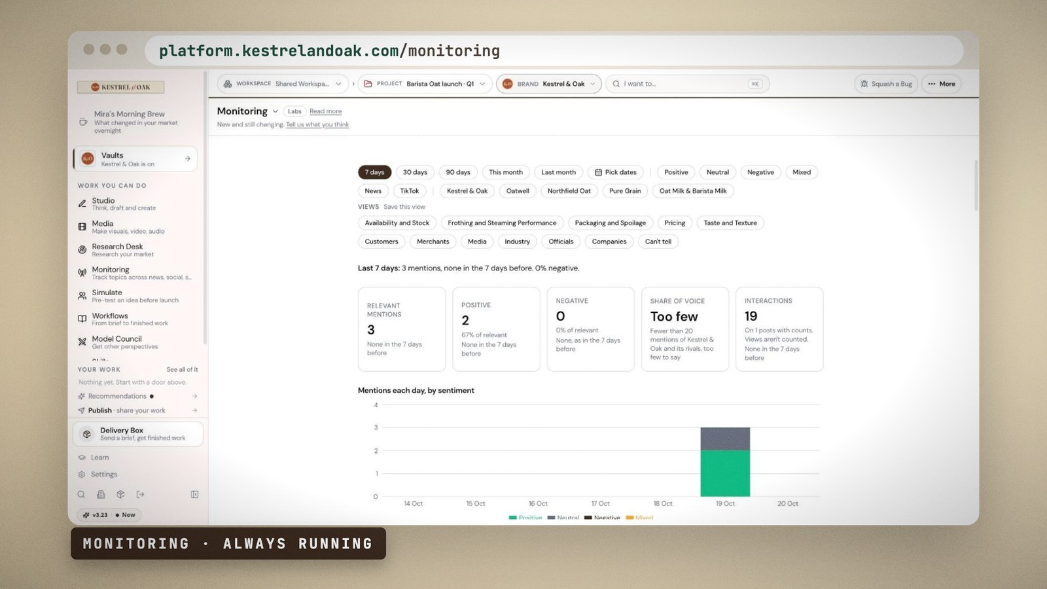Open the Model Council icon
Viewport: 1047px width, 589px height.
coord(82,342)
